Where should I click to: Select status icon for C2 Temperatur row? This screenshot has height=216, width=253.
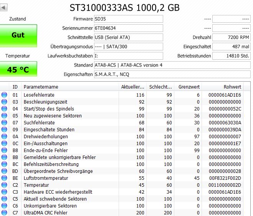(4, 185)
